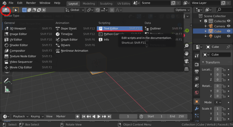This screenshot has width=233, height=127.
Task: Switch orthographic view with grid icon
Action: pyautogui.click(x=186, y=69)
